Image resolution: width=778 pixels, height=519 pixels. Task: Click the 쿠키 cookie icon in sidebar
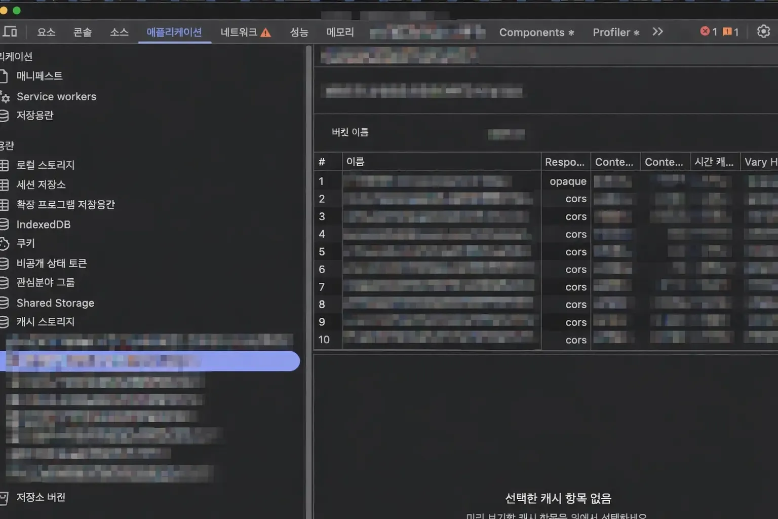pyautogui.click(x=5, y=243)
